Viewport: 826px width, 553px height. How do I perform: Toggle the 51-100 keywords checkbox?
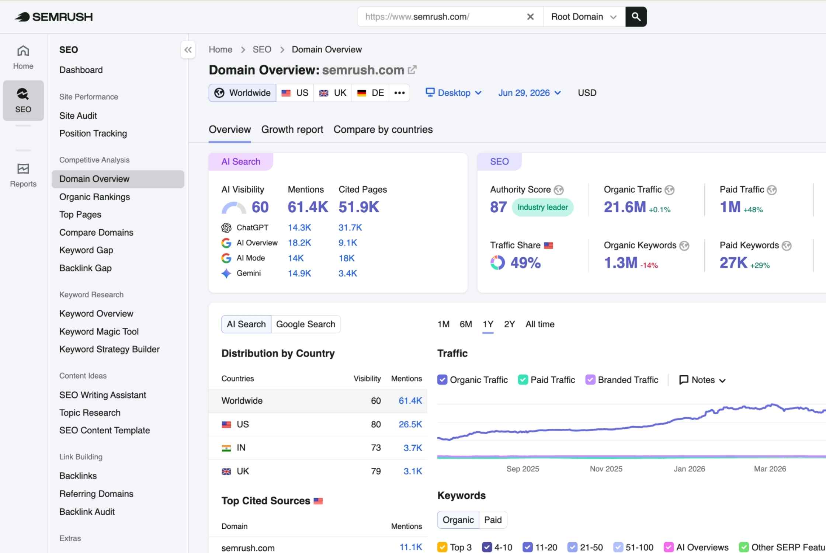pos(618,547)
